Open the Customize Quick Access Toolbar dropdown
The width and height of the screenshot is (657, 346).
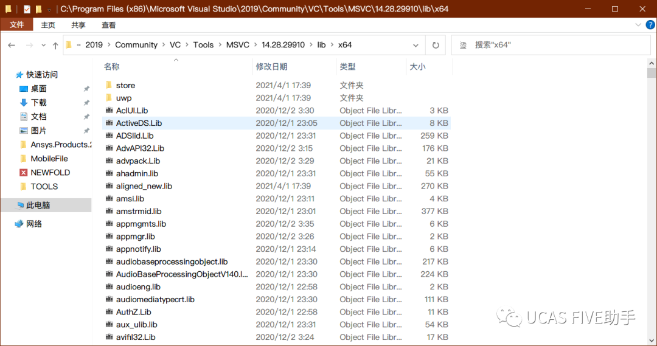coord(49,9)
